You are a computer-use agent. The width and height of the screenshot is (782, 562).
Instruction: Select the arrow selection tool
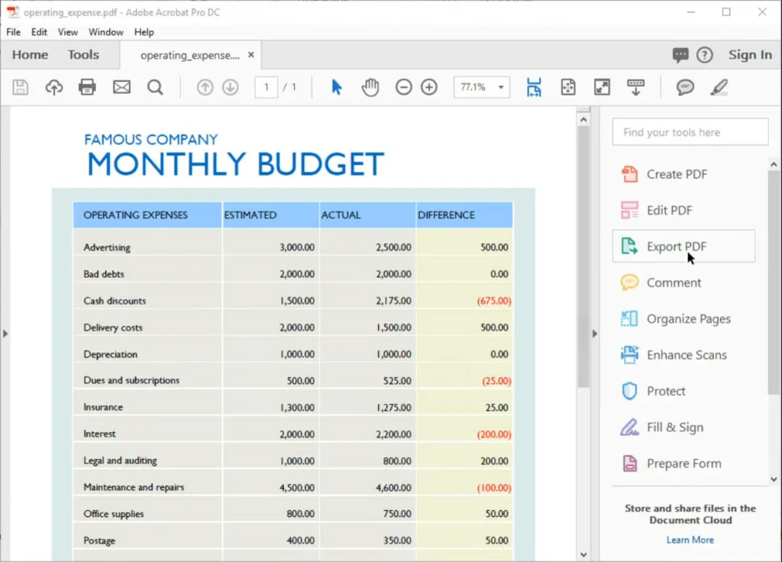pos(334,87)
